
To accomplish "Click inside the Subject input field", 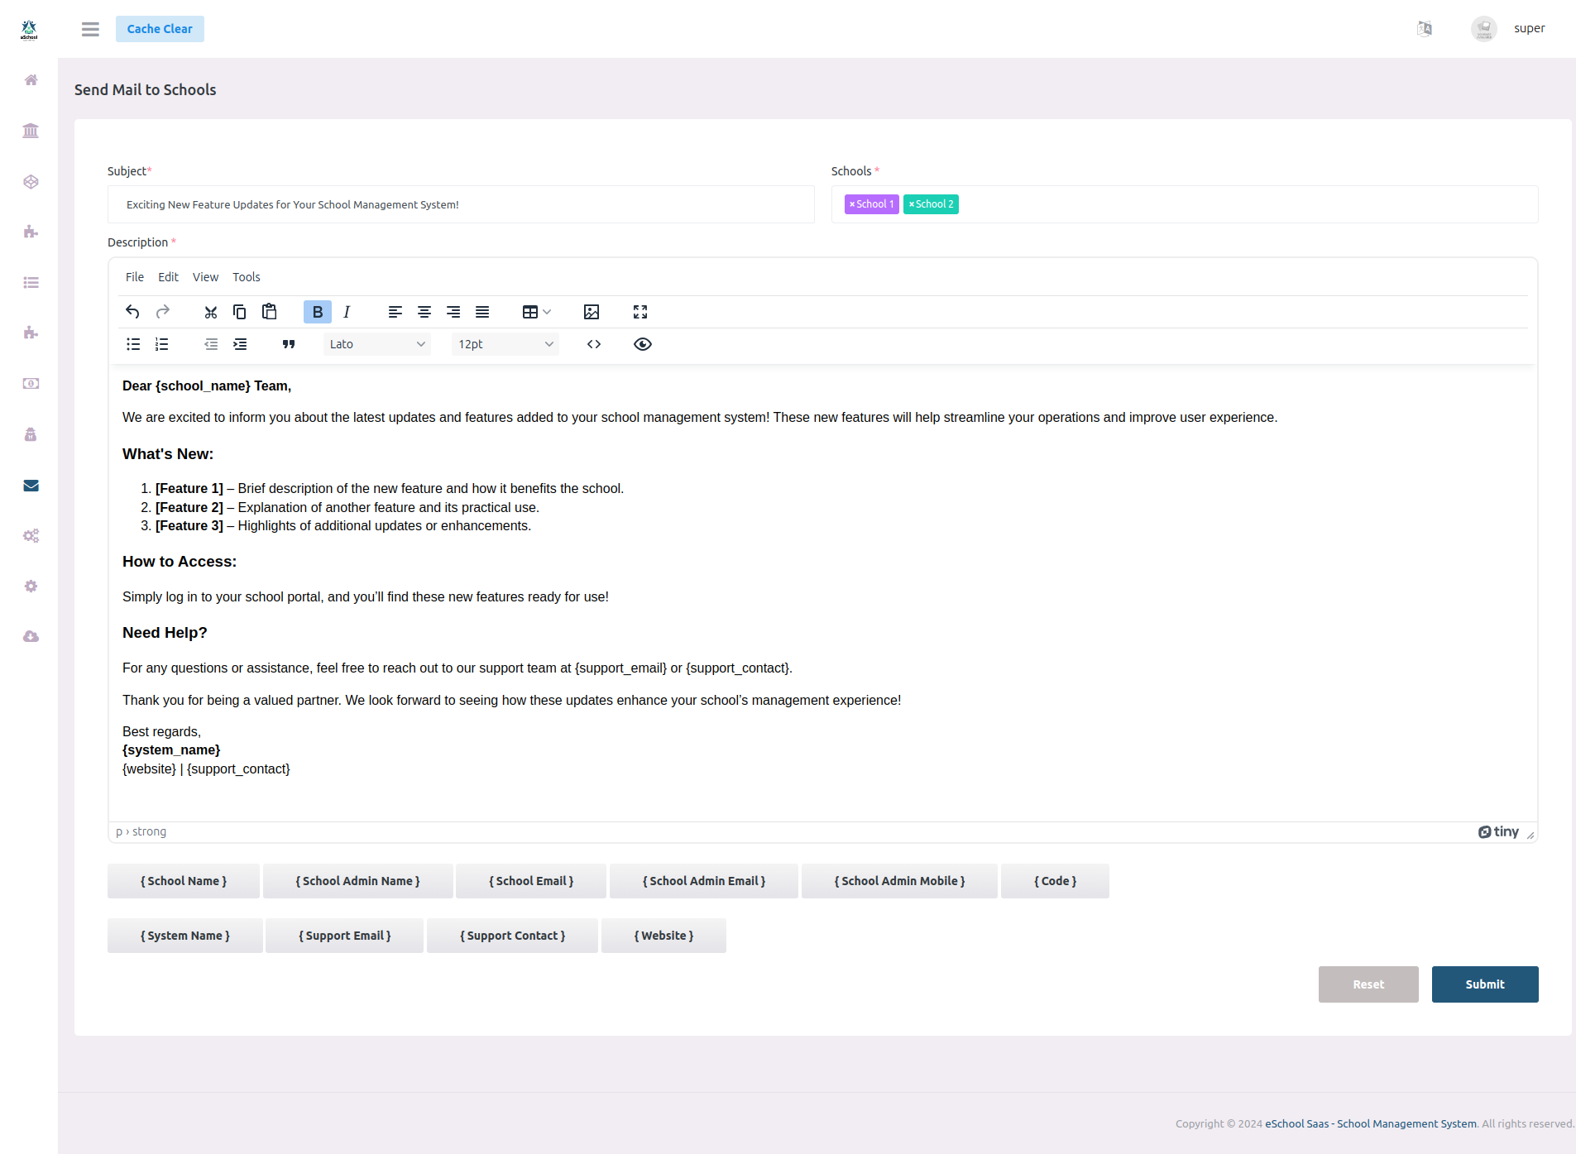I will click(x=460, y=204).
